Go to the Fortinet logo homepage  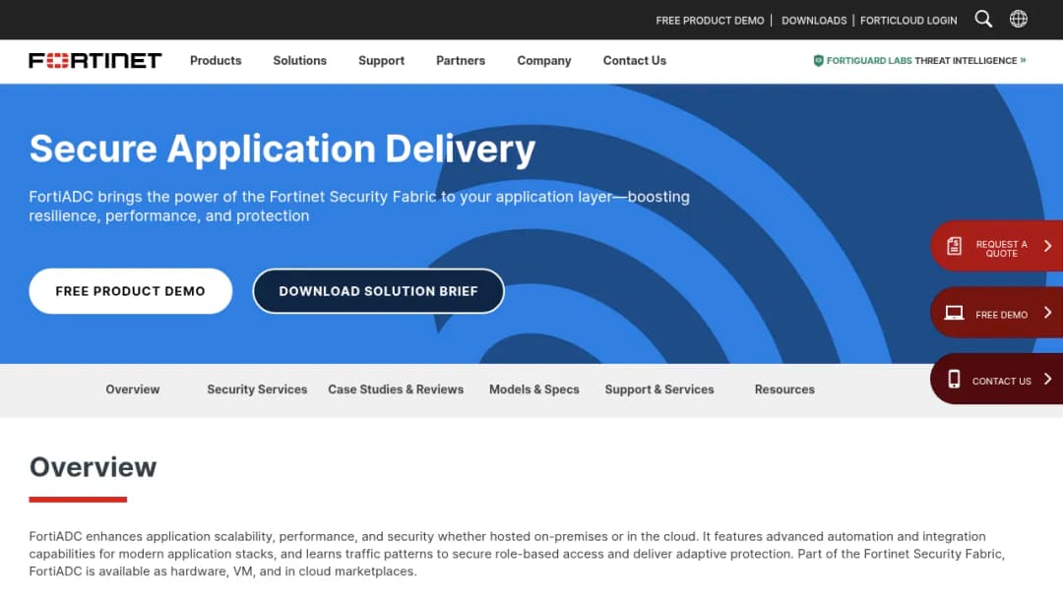click(94, 60)
